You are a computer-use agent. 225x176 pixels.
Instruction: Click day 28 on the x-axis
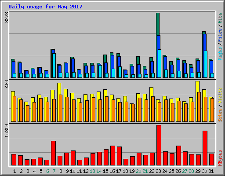(191, 171)
